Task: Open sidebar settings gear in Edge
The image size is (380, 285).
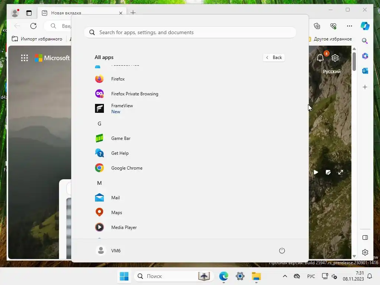Action: (x=365, y=252)
